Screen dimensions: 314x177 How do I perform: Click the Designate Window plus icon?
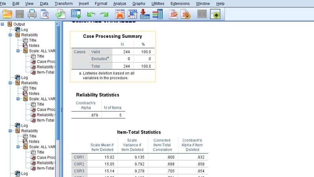[x=215, y=14]
